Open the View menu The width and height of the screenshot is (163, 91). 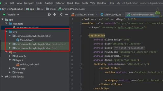tap(19, 3)
